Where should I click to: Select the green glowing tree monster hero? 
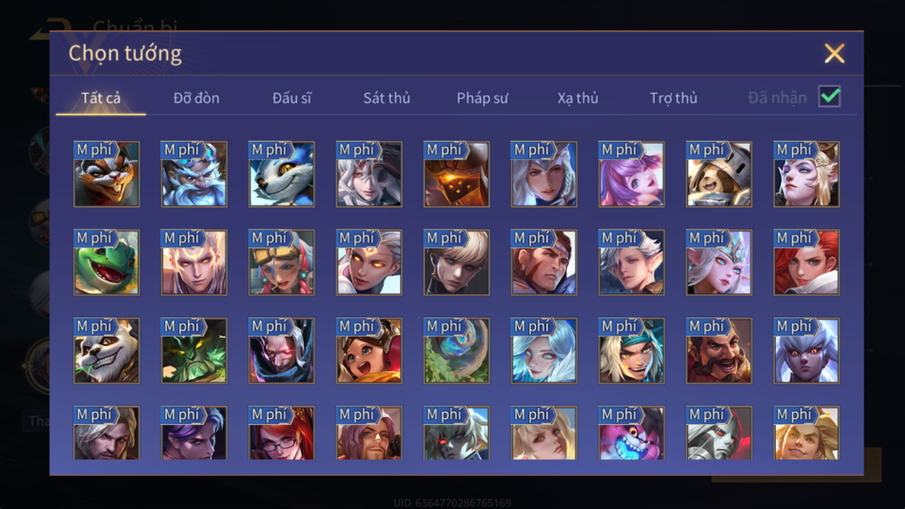coord(194,351)
